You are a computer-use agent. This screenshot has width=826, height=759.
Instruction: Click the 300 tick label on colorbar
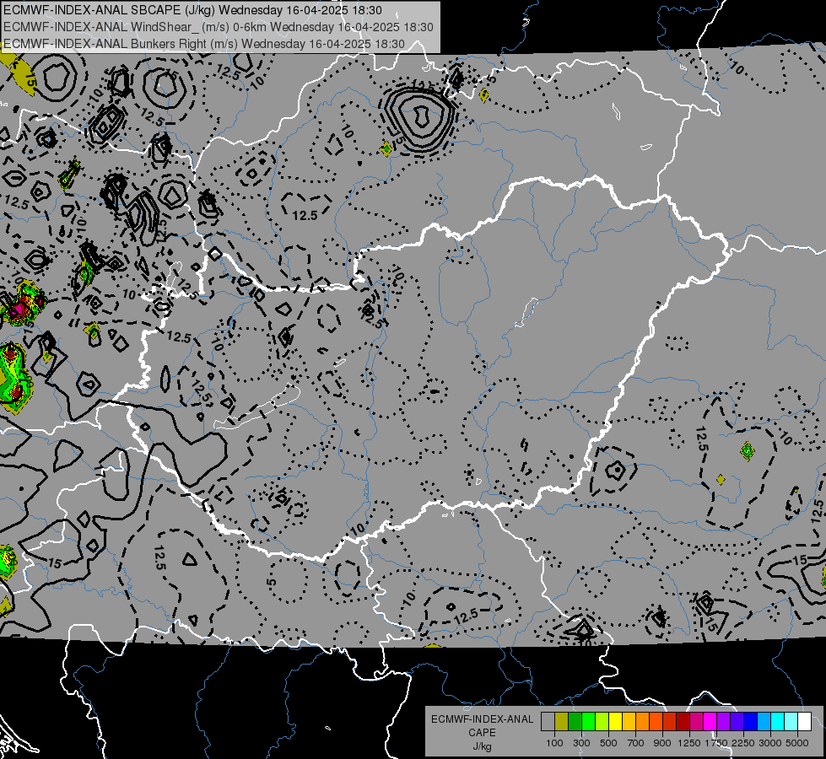581,743
